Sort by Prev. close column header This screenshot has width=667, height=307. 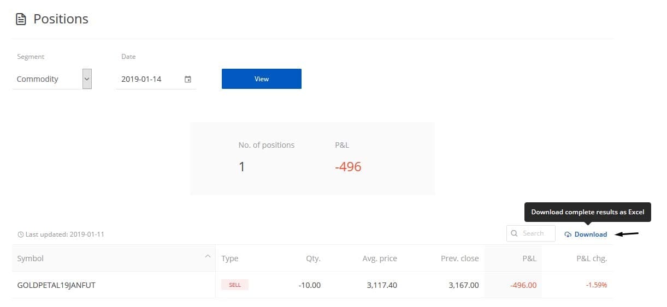tap(459, 258)
